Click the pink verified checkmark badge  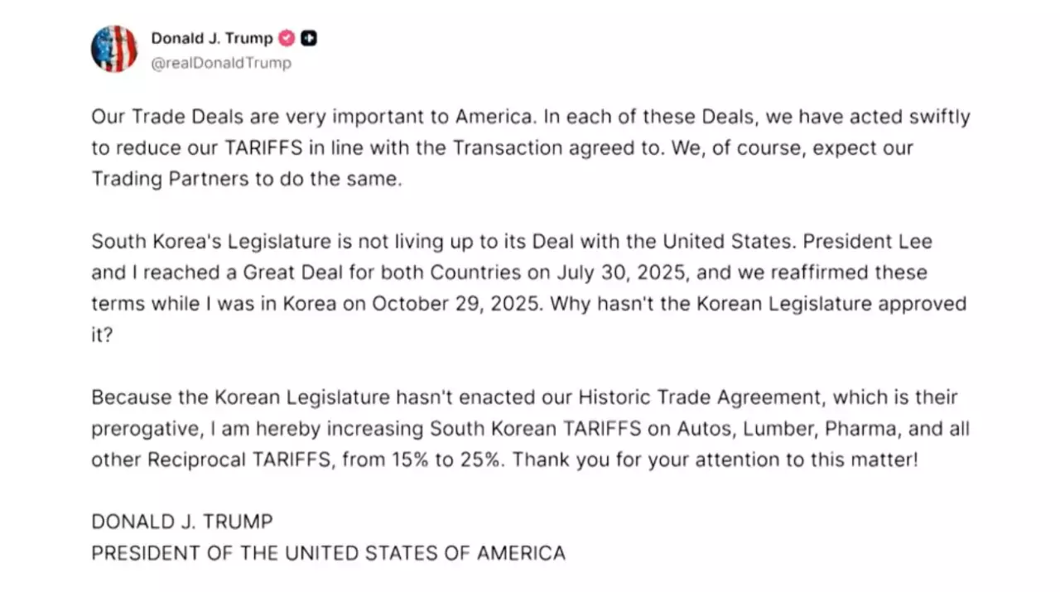tap(287, 38)
